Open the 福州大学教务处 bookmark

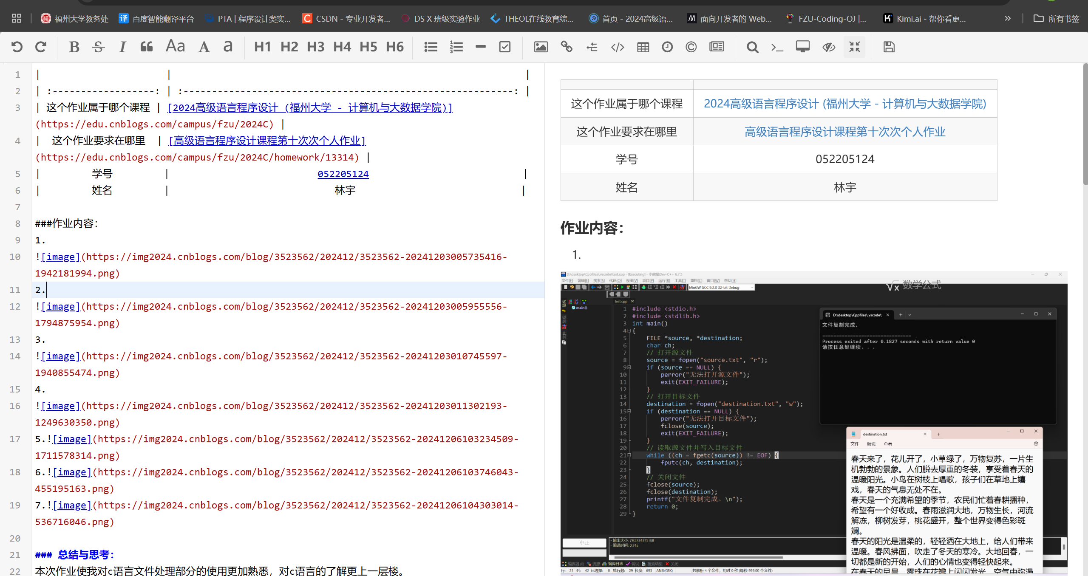tap(74, 19)
